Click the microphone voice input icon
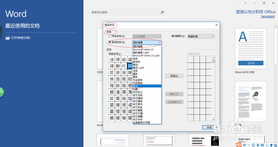278x147 pixels. 258,145
